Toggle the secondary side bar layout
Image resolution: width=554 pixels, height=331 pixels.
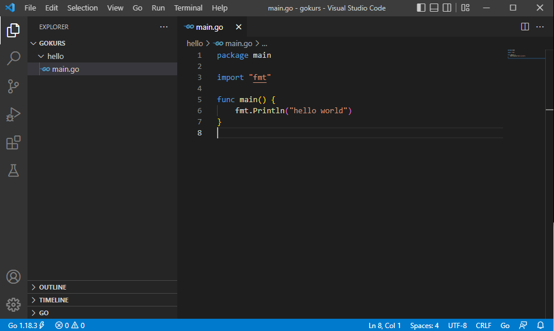(447, 8)
